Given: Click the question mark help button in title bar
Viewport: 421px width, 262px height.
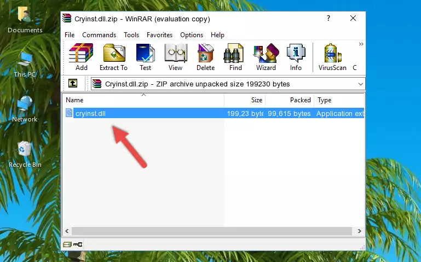Looking at the screenshot, I should [328, 18].
